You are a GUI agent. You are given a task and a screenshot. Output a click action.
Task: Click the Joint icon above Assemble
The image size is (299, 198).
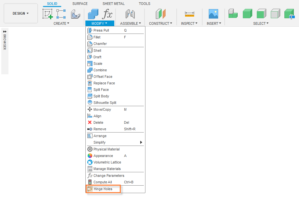[130, 14]
